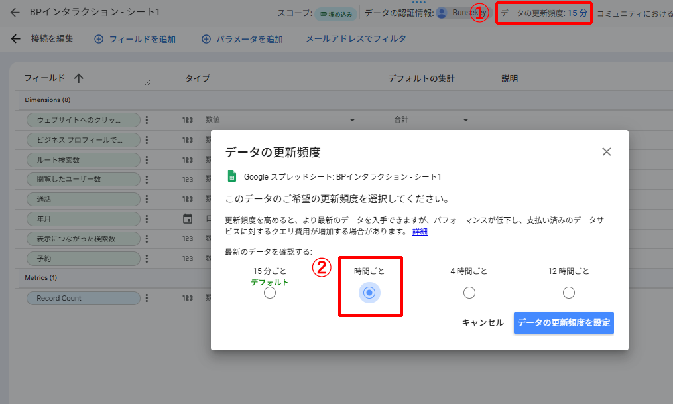Click the データの更新頻度を設定 button

[563, 323]
